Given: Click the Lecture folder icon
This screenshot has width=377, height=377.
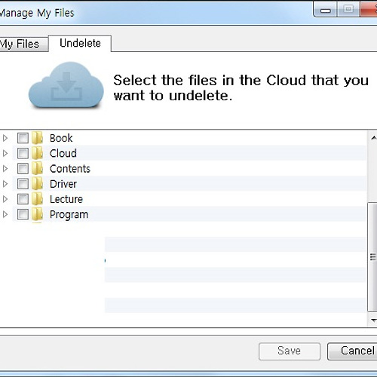Looking at the screenshot, I should (37, 199).
